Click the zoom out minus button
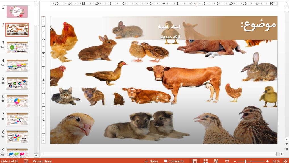 234,161
